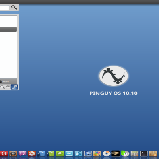
Task: Open the green DW dock icon
Action: [125, 153]
